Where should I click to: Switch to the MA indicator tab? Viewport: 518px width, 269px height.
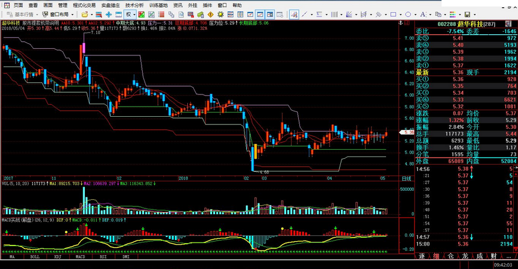[x=12, y=256]
